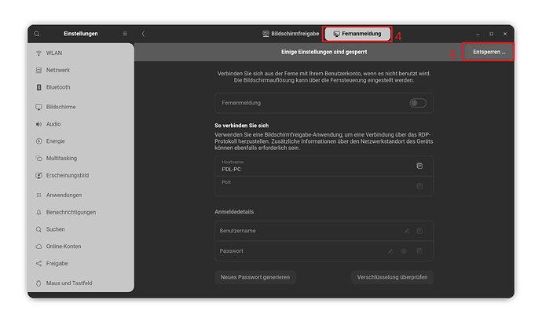Click the search icon in Einstellungen header
The height and width of the screenshot is (329, 542).
(37, 34)
